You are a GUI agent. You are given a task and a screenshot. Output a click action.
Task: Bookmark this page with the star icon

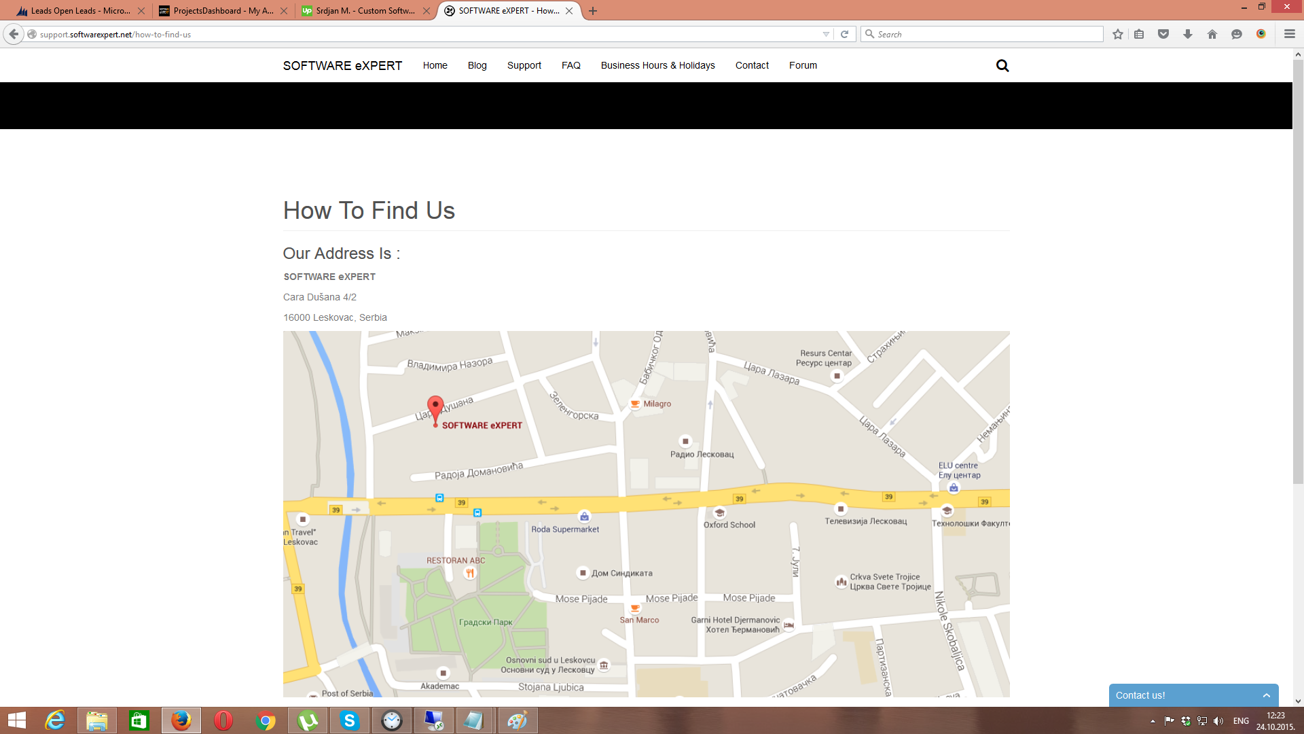tap(1118, 34)
